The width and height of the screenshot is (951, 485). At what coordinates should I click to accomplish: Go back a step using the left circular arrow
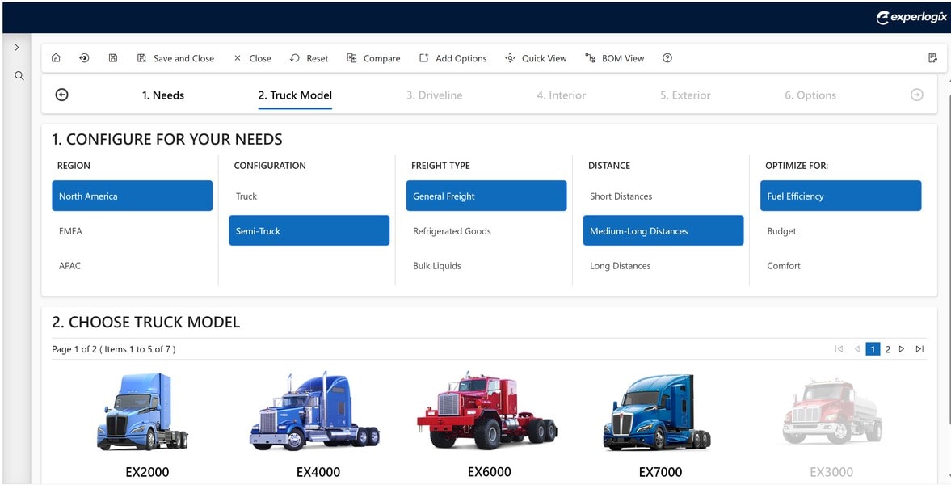61,95
